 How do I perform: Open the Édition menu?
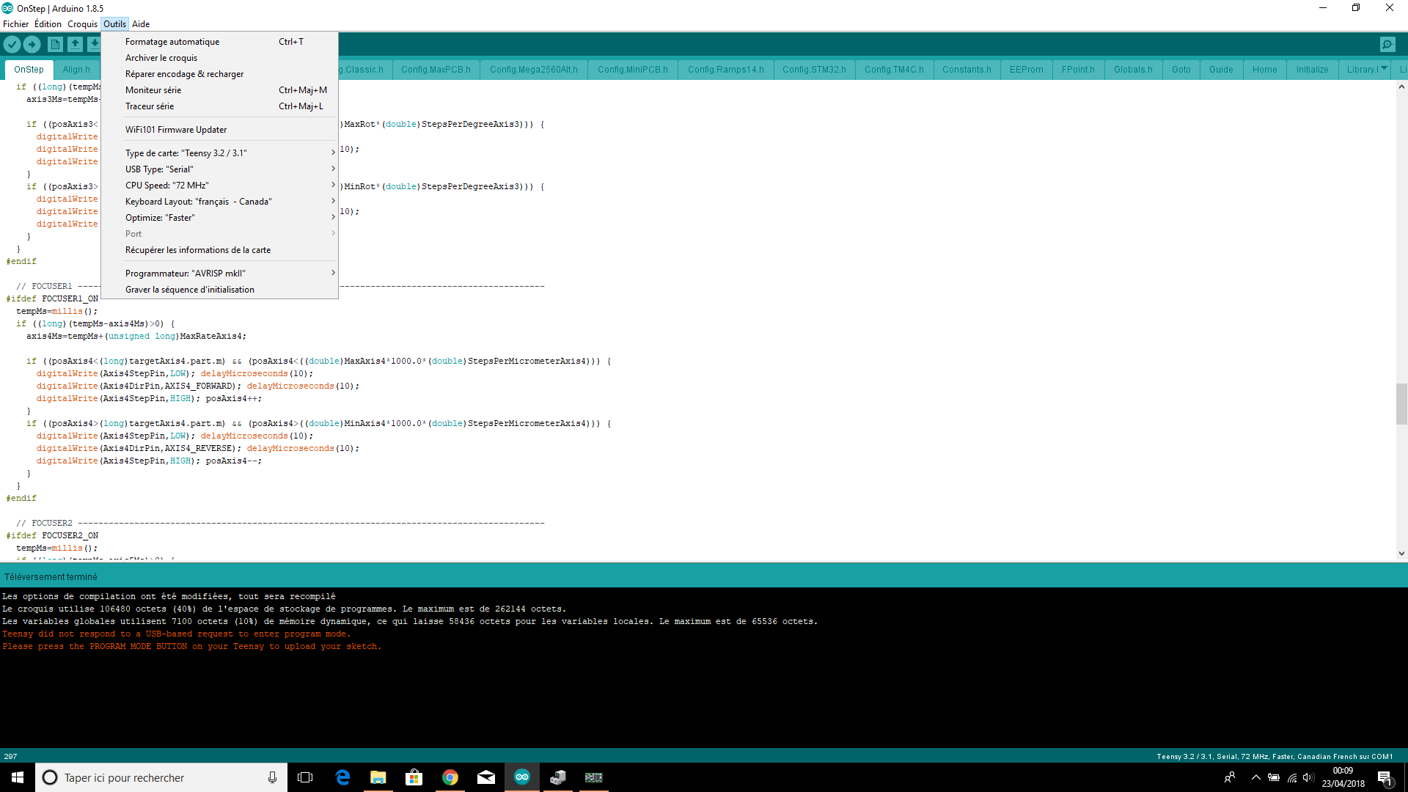pyautogui.click(x=48, y=24)
